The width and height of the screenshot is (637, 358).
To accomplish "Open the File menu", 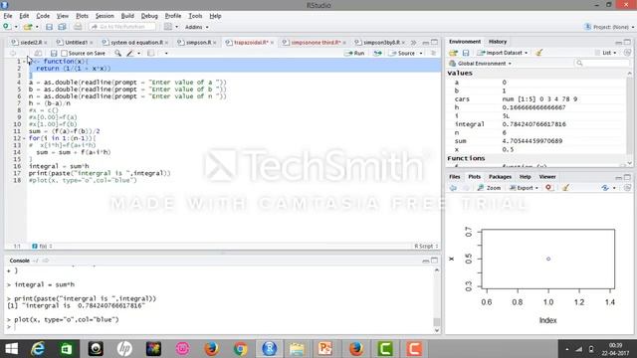I will tap(8, 16).
